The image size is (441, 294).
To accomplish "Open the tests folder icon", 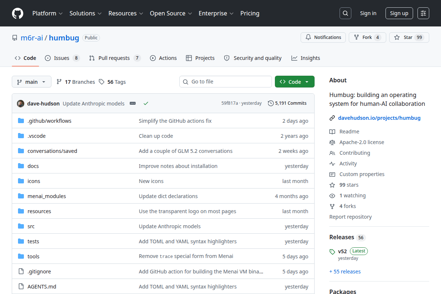I will point(21,241).
